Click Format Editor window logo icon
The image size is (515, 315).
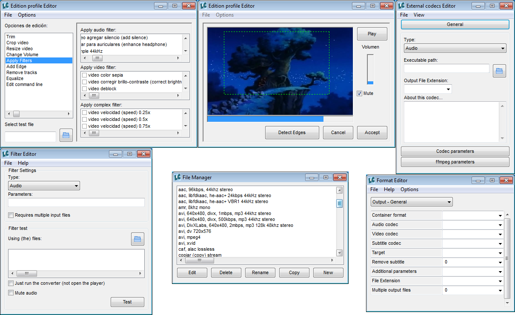click(372, 180)
